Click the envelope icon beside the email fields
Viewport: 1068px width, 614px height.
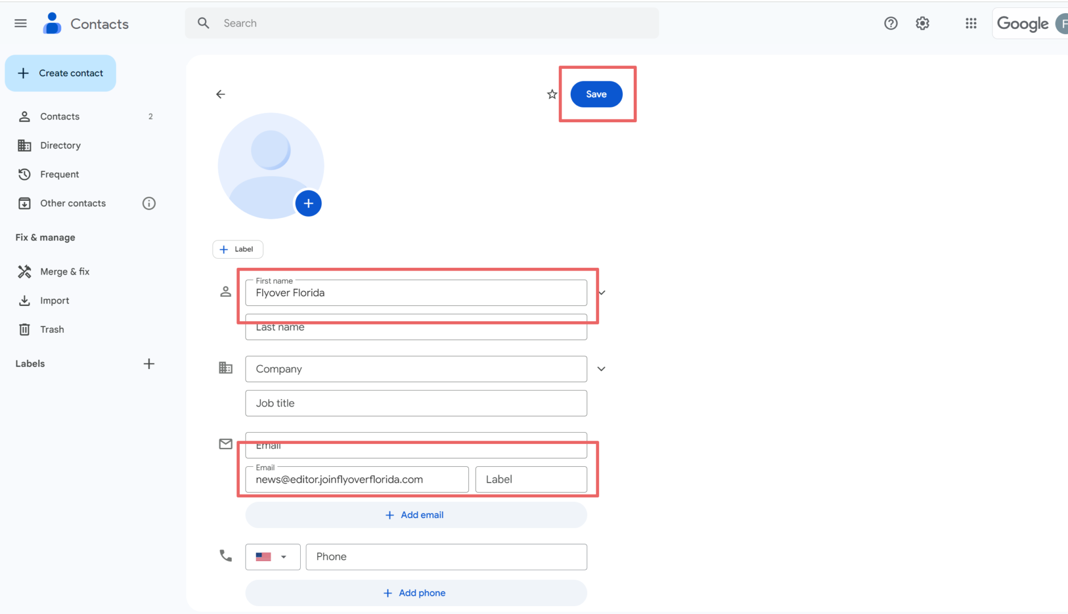click(x=226, y=444)
